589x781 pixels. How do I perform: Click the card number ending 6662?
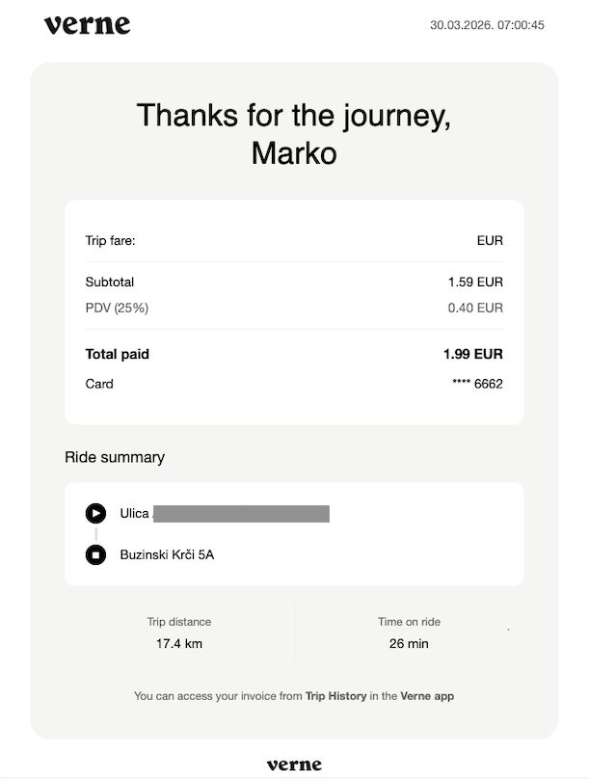coord(477,384)
